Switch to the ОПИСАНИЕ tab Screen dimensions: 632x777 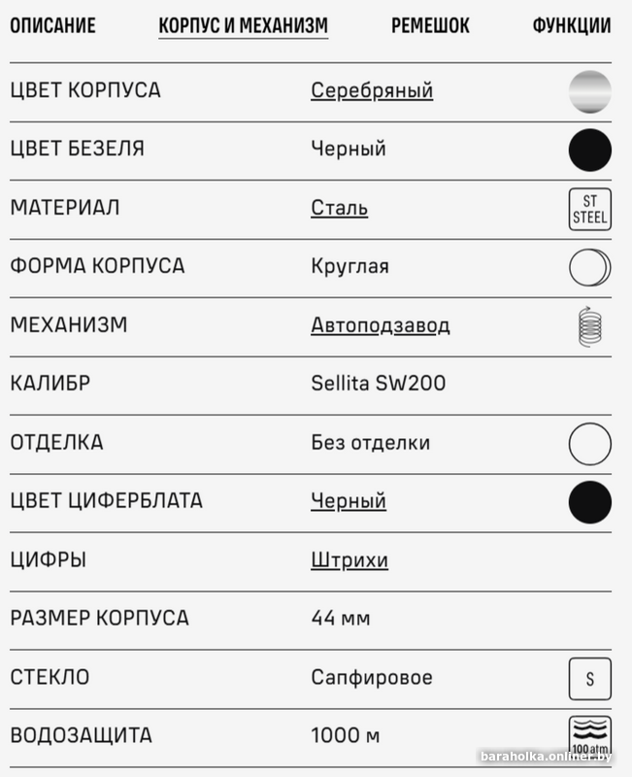point(53,26)
